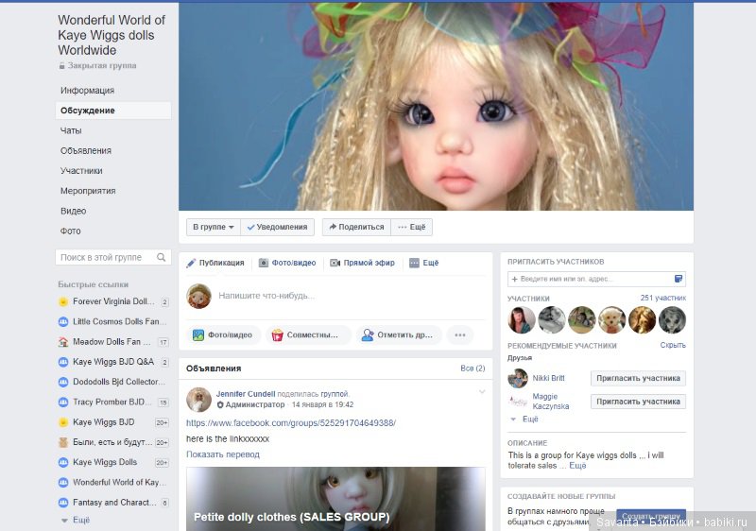Screen dimensions: 756x531
Task: Open the three-dots more options in composer
Action: (x=459, y=334)
